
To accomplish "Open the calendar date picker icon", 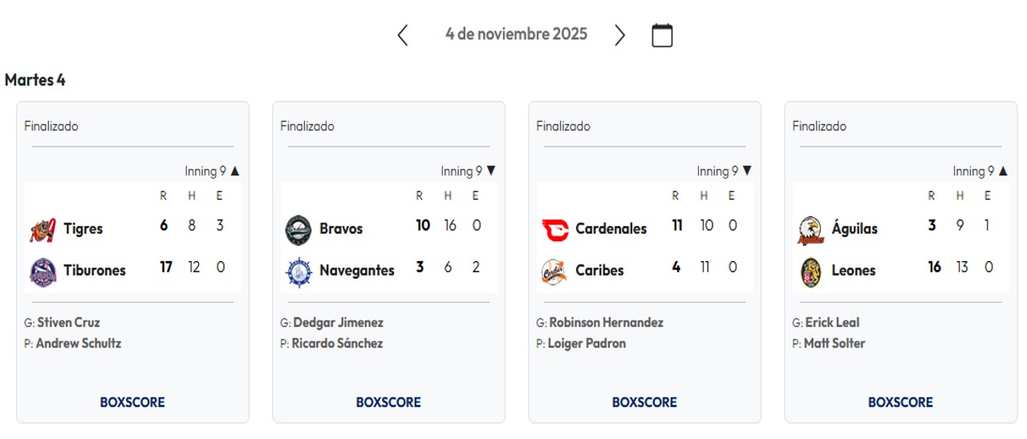I will coord(662,35).
